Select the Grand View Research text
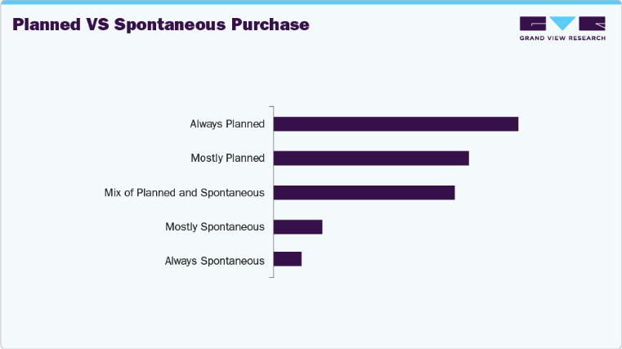Viewport: 622px width, 349px height. (x=562, y=38)
